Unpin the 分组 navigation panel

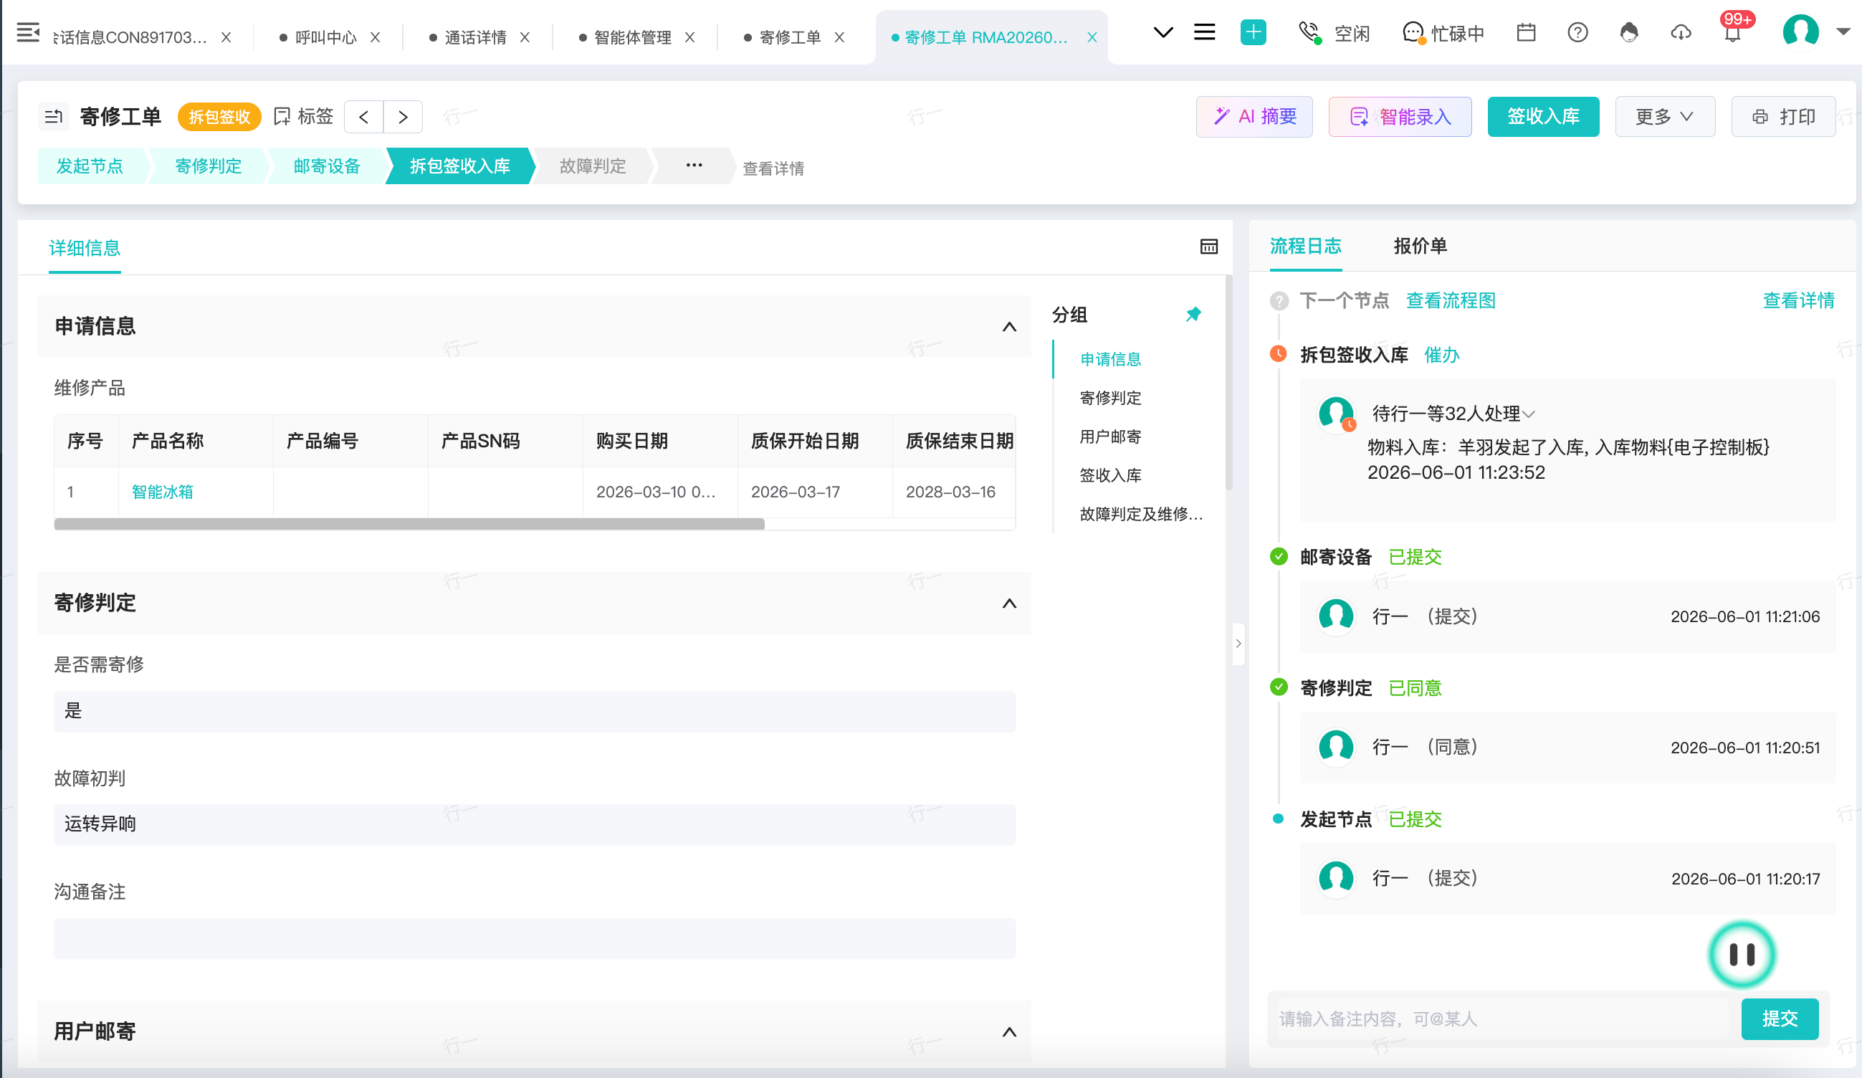pos(1193,315)
